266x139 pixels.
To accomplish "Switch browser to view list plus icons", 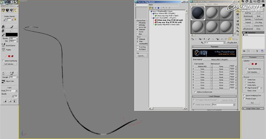I will click(x=153, y=8).
